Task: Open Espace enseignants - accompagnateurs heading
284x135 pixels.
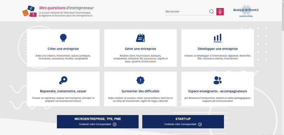Action: point(218,91)
